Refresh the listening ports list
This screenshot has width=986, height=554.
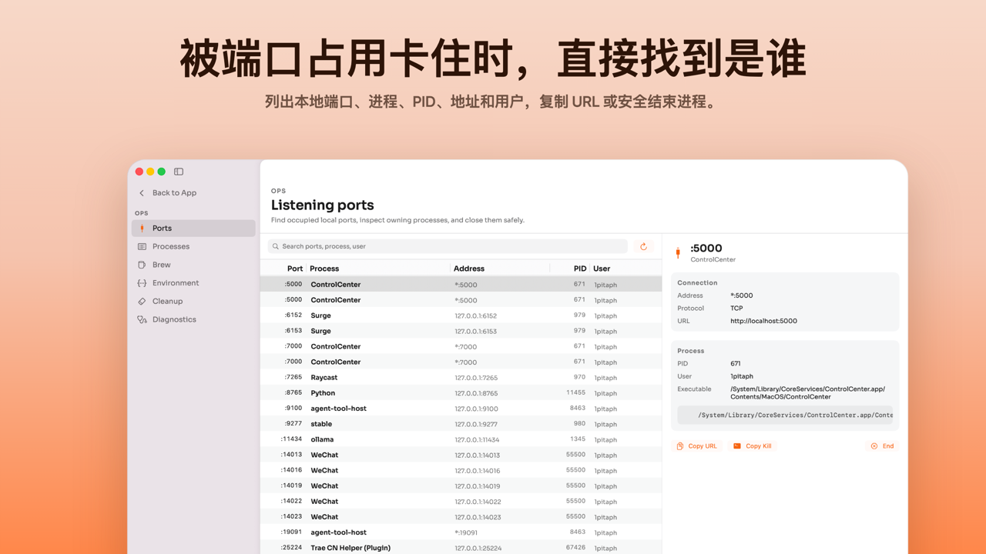[x=644, y=246]
